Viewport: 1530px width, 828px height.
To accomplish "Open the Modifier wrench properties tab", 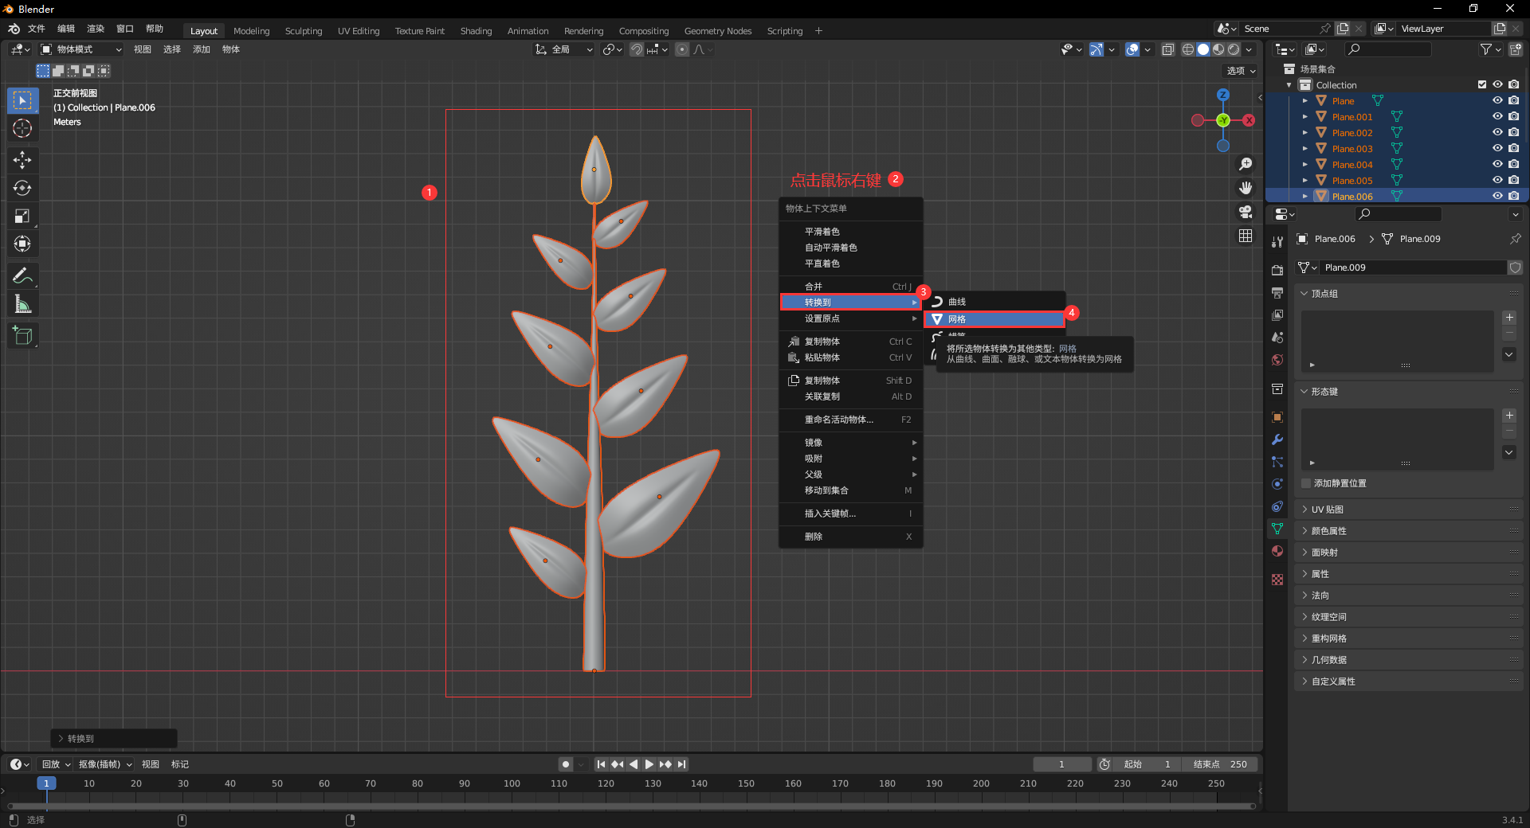I will pyautogui.click(x=1277, y=439).
